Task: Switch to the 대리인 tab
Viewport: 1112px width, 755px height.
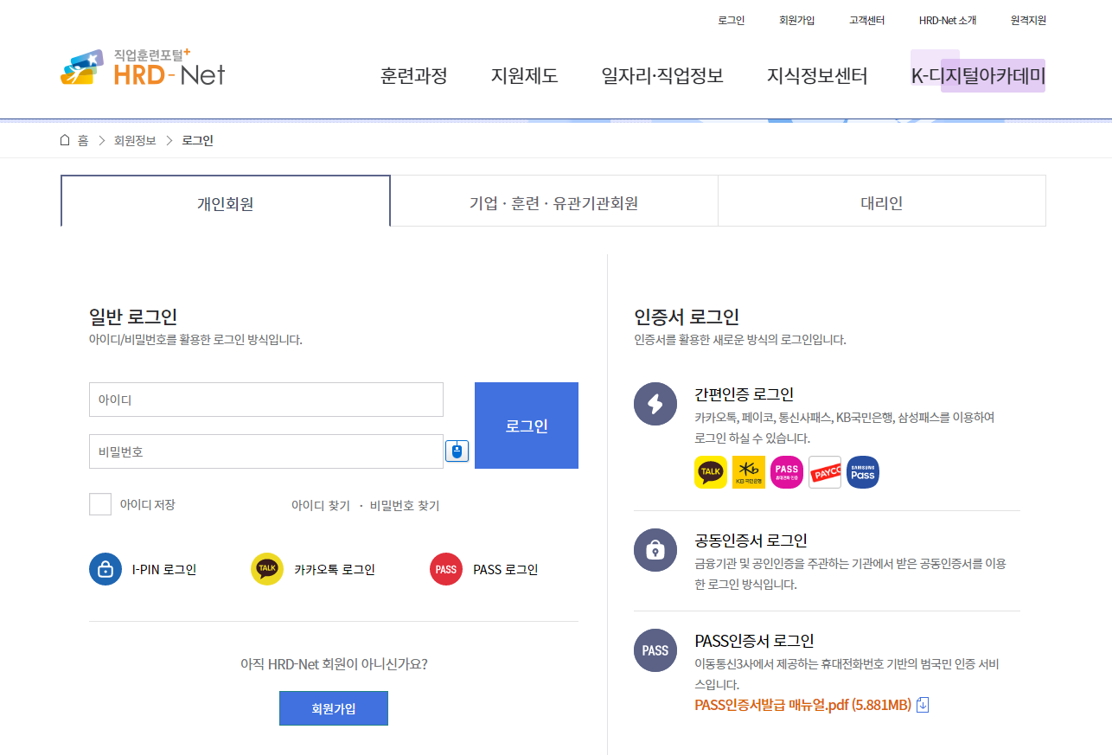Action: [x=881, y=200]
